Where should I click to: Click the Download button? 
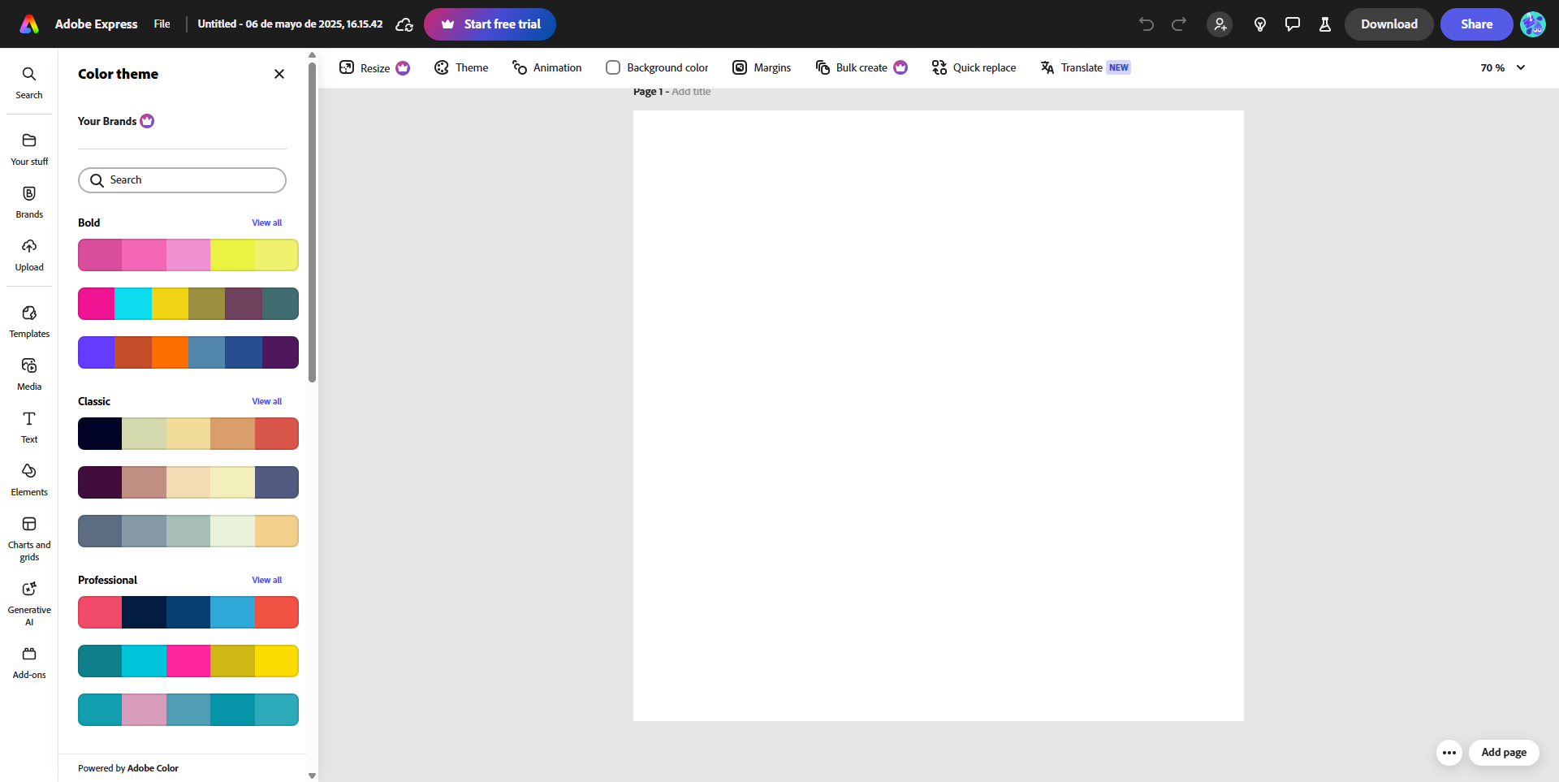pos(1388,24)
